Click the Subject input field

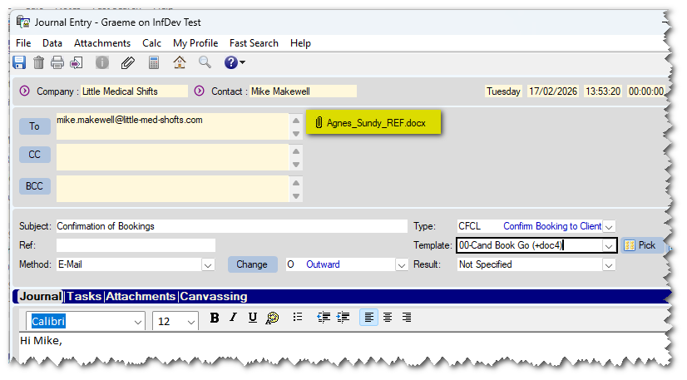[x=232, y=226]
